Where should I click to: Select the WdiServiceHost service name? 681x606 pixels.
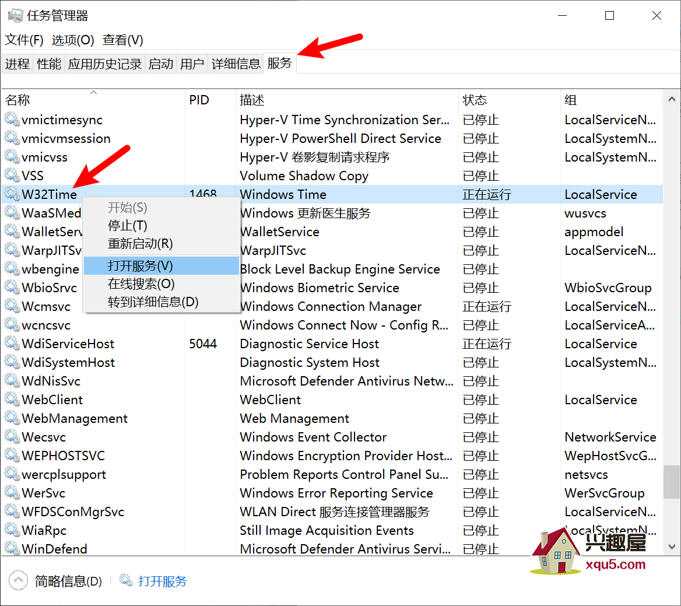coord(68,344)
